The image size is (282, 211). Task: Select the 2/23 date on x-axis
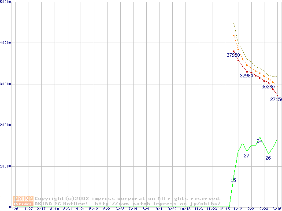pos(263,209)
